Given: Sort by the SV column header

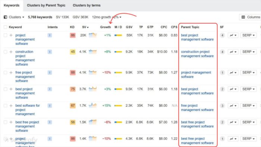Looking at the screenshot, I should (85, 27).
